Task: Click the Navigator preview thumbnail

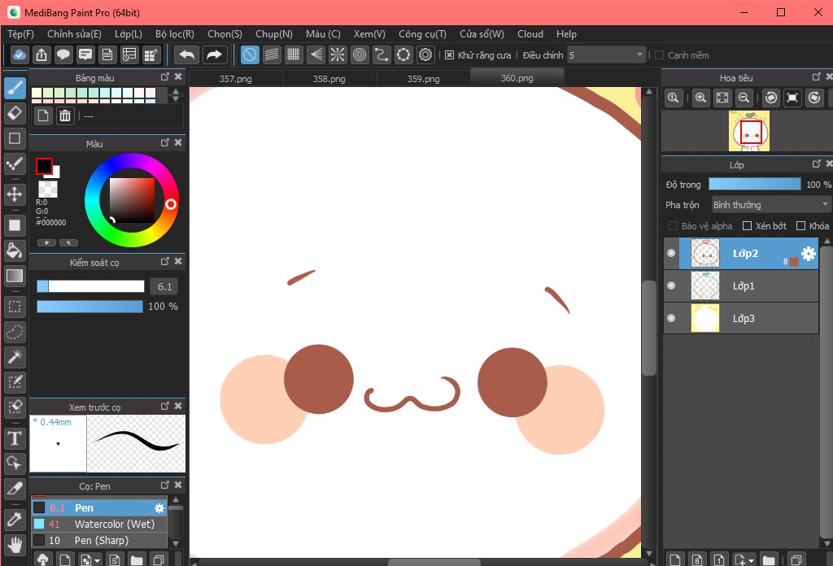Action: coord(749,131)
